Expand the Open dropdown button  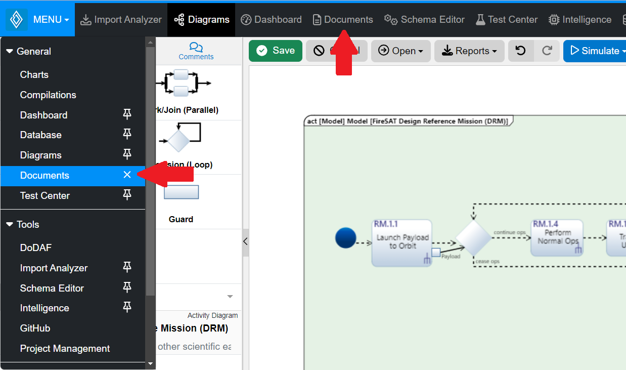click(400, 51)
